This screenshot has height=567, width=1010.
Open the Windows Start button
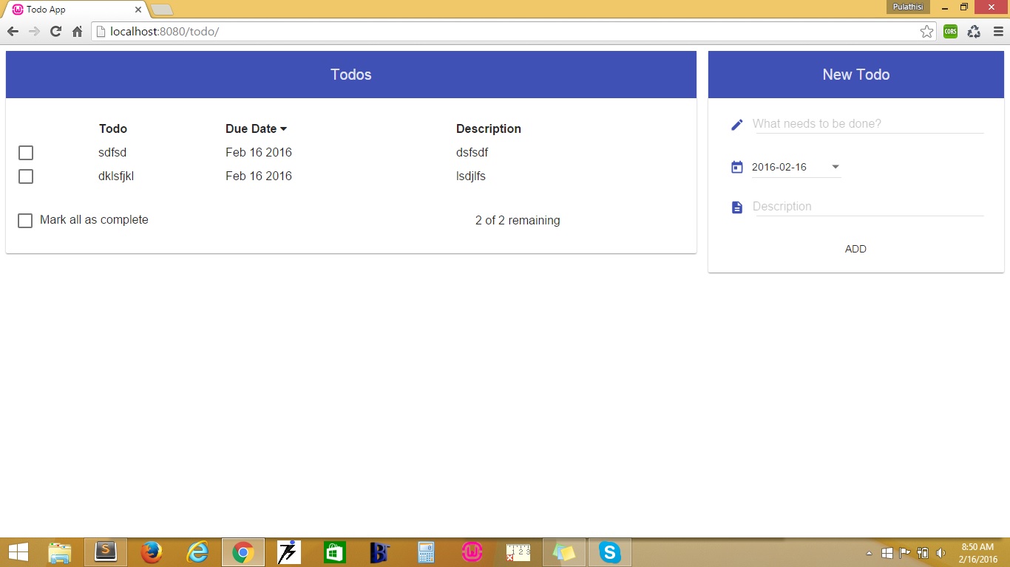point(18,552)
